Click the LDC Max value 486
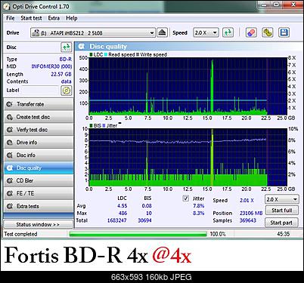304x283 pixels. (123, 214)
